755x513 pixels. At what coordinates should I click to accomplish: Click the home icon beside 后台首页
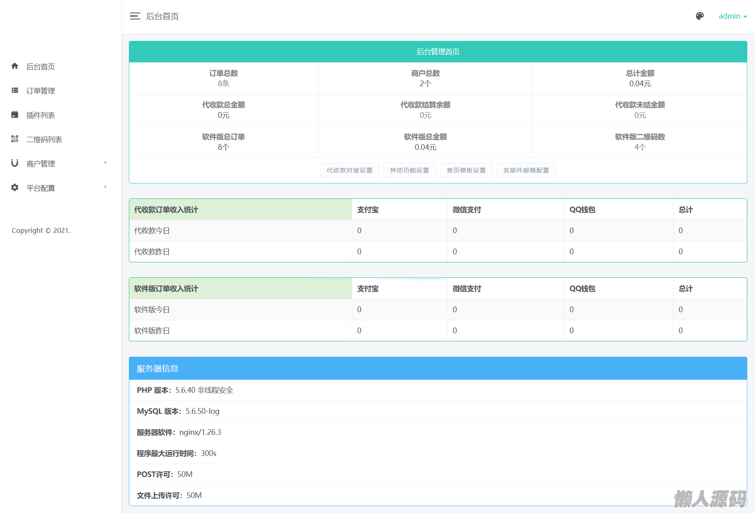click(15, 66)
